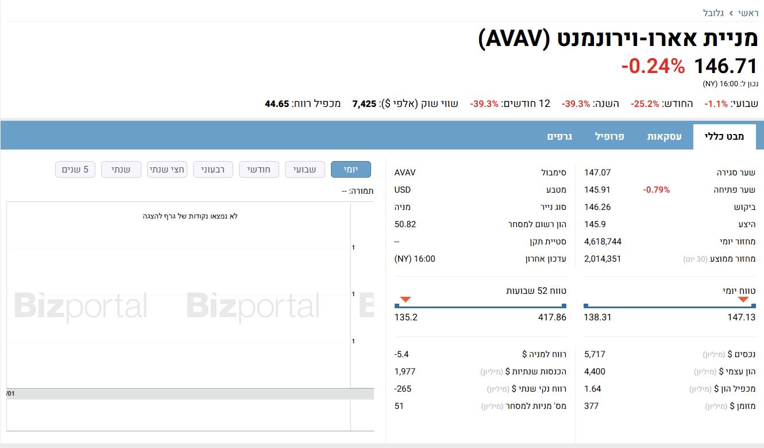Select the שנתי chart range button

121,170
